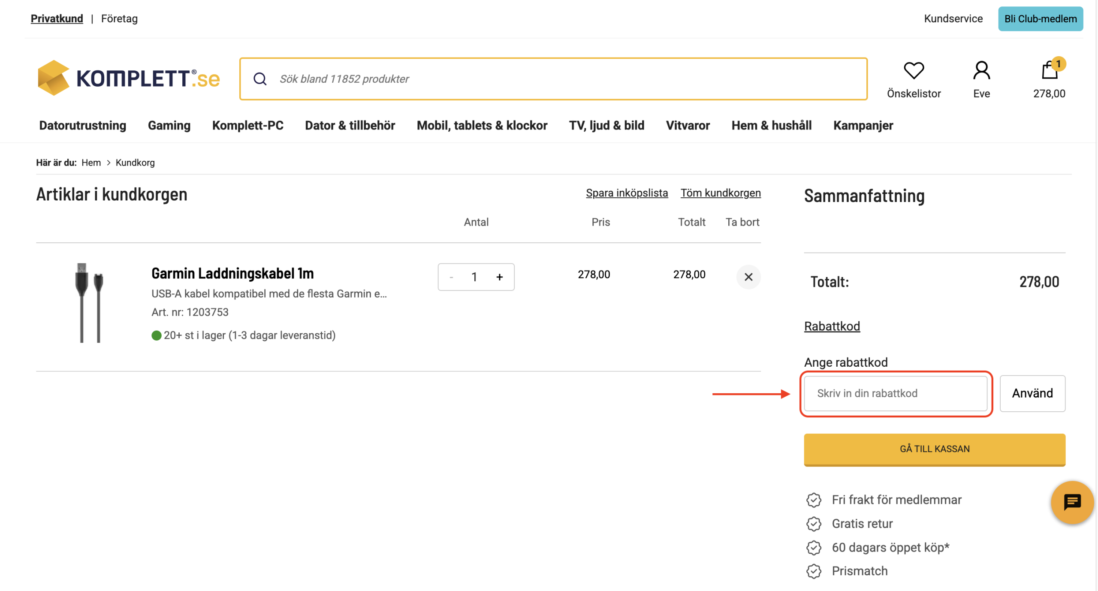The width and height of the screenshot is (1098, 591).
Task: Open the Dator & tillbehör menu
Action: (x=350, y=126)
